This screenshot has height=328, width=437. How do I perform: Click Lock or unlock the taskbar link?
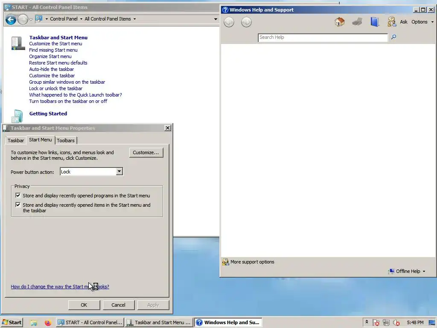[56, 88]
